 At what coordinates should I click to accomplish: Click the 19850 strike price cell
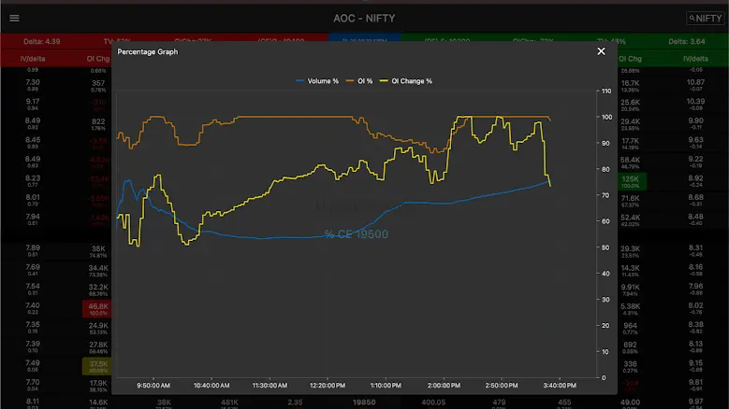tap(364, 402)
